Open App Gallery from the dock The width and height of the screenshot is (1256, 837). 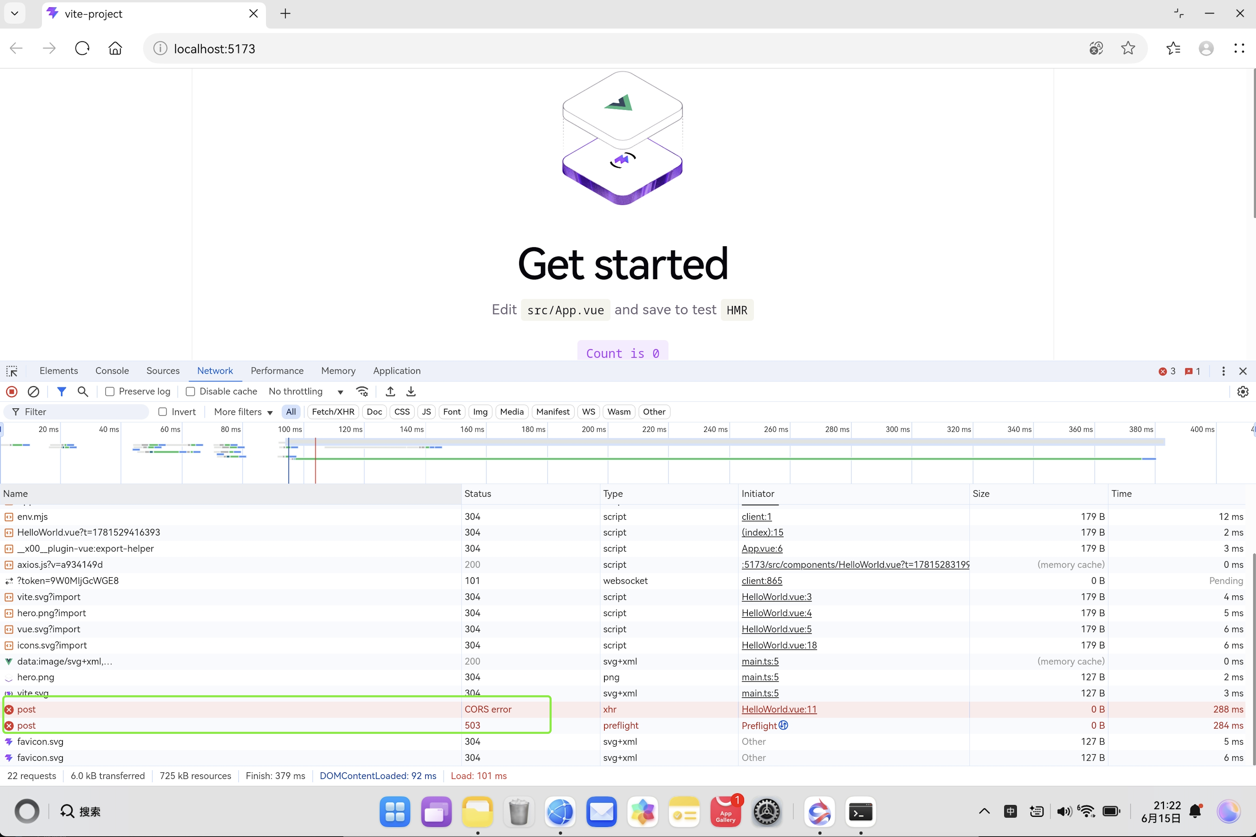[726, 812]
